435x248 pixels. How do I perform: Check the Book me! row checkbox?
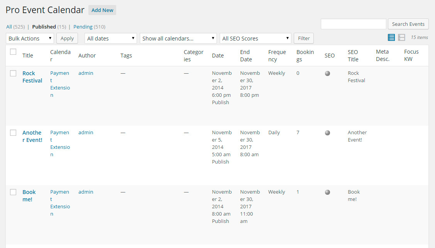13,192
